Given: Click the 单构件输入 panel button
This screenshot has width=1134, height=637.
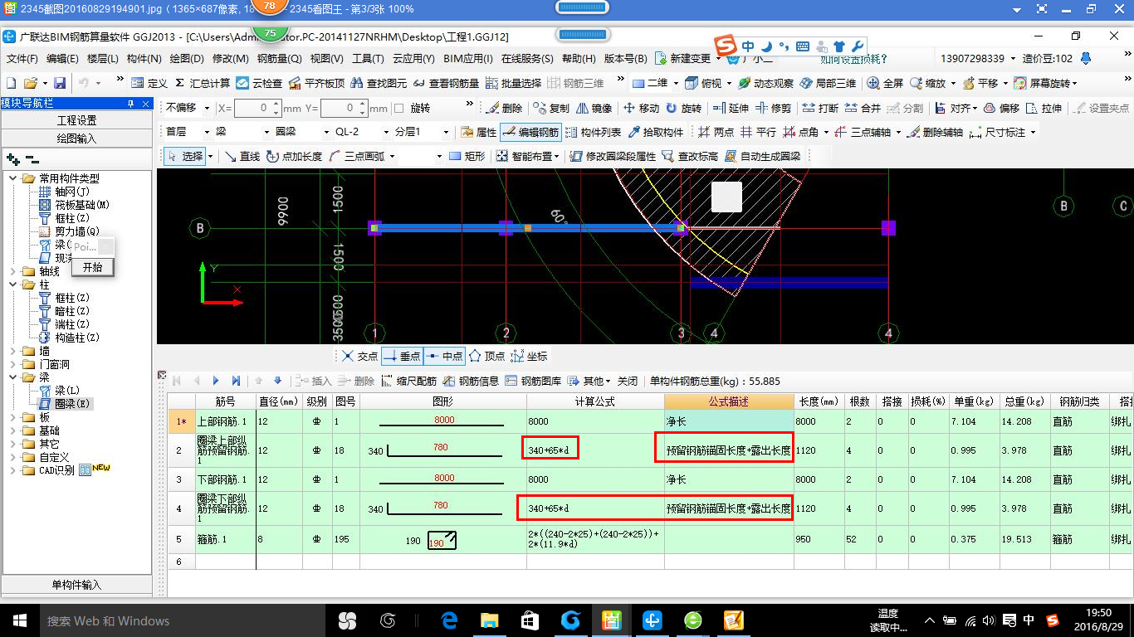Looking at the screenshot, I should [76, 585].
